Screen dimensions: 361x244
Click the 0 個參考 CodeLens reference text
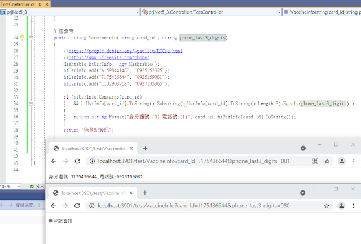(63, 31)
